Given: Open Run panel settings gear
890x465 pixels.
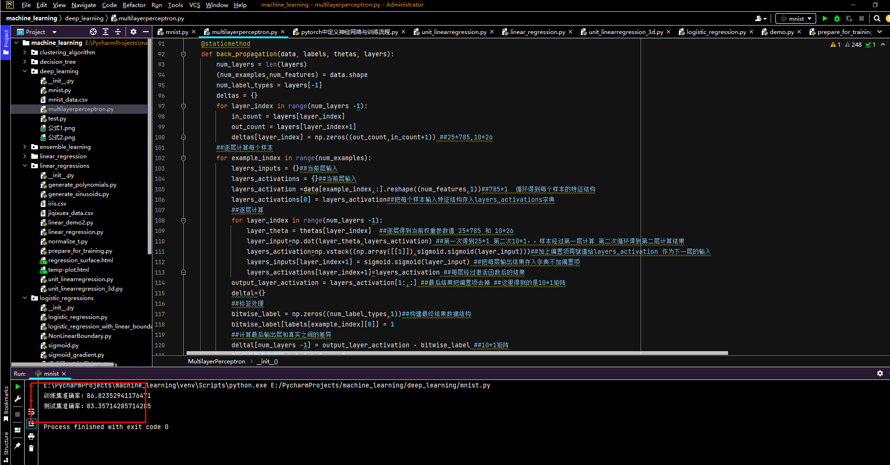Looking at the screenshot, I should 880,373.
